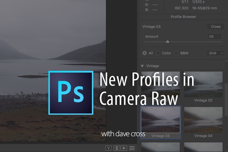Close the Profile Browser

pos(216,27)
